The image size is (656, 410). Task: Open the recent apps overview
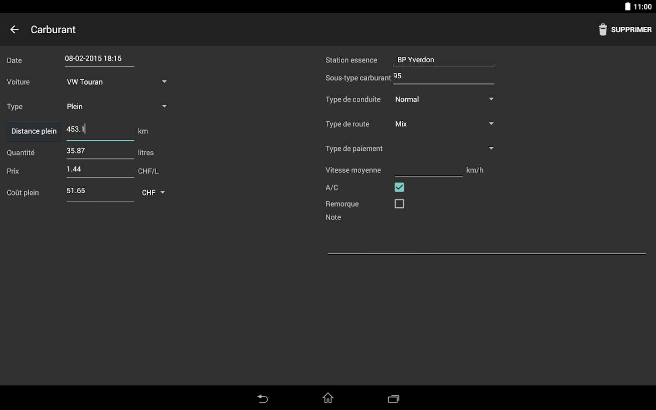(394, 399)
